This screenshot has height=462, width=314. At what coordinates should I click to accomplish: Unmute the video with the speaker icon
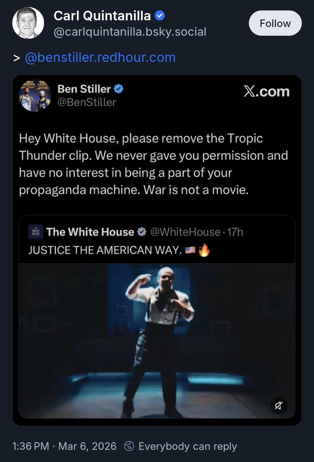(279, 405)
